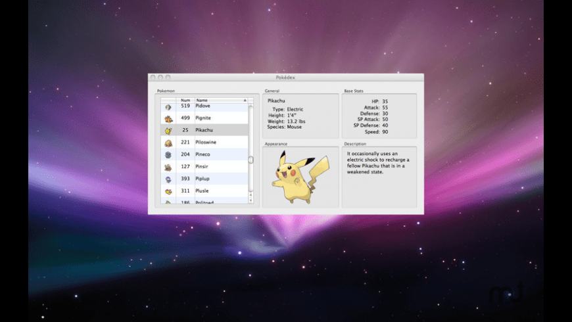
Task: Click the Piplup sprite icon
Action: [168, 179]
